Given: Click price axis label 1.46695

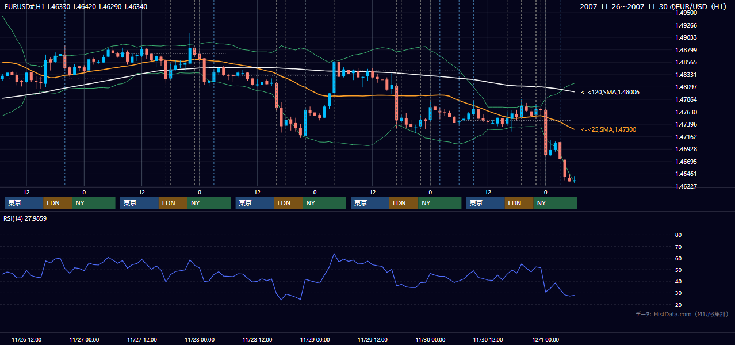Looking at the screenshot, I should point(686,162).
